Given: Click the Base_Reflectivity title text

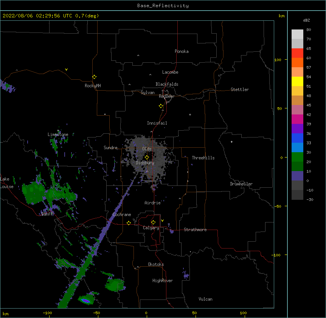Looking at the screenshot, I should 163,6.
